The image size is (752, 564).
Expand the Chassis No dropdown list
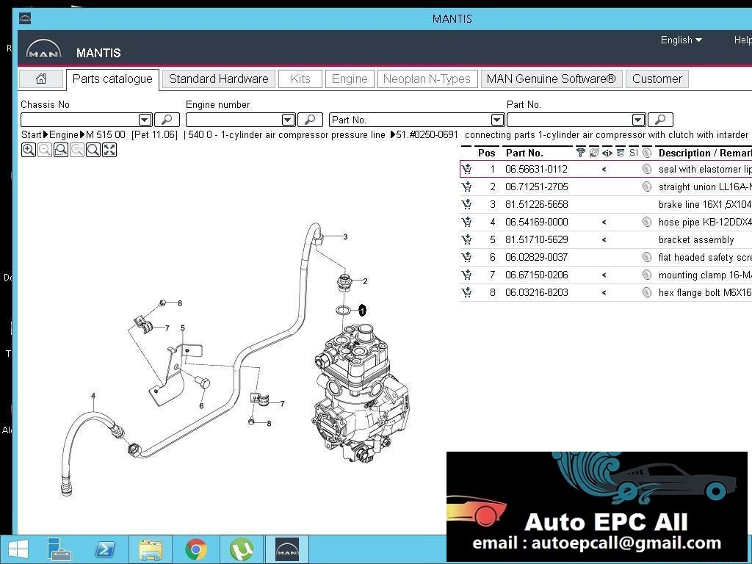(x=145, y=119)
